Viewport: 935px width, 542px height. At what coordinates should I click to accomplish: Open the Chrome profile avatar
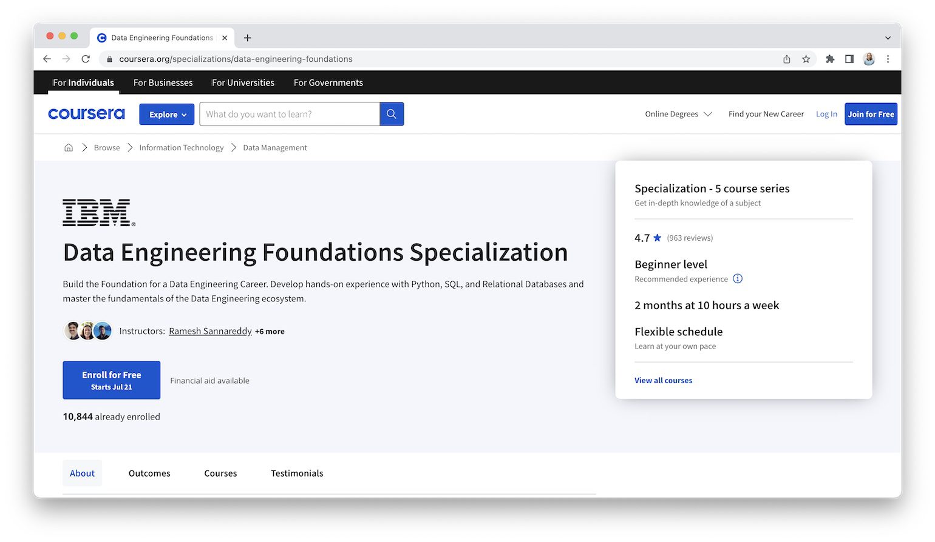869,59
